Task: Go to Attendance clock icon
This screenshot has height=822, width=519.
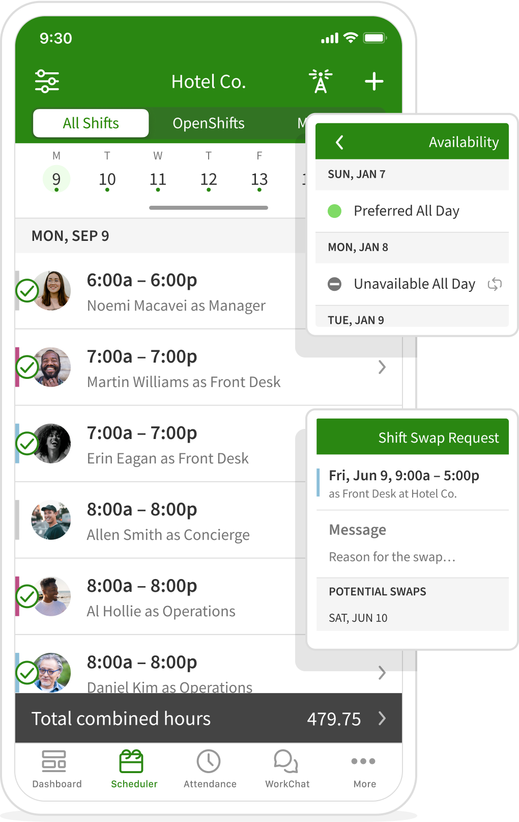Action: tap(209, 761)
